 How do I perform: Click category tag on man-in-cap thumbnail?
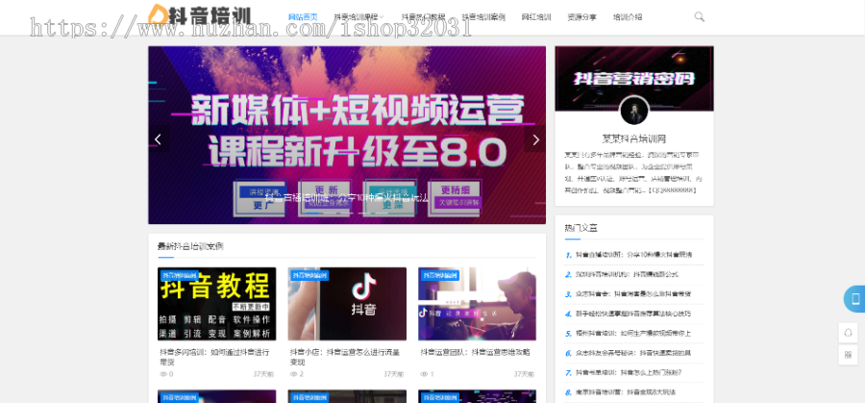click(x=440, y=275)
